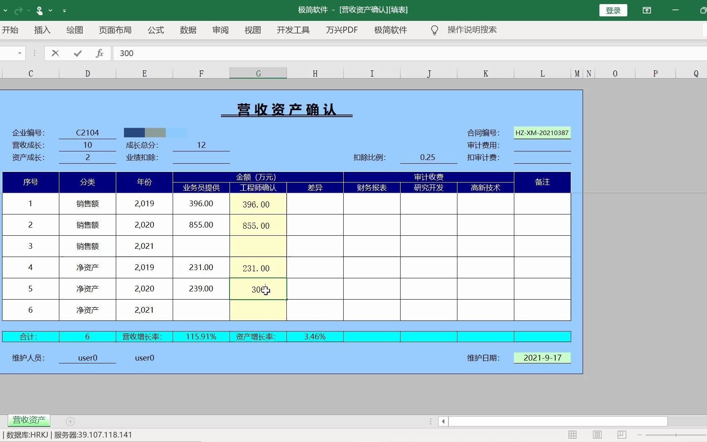
Task: Open the customize quick access toolbar dropdown
Action: click(64, 10)
